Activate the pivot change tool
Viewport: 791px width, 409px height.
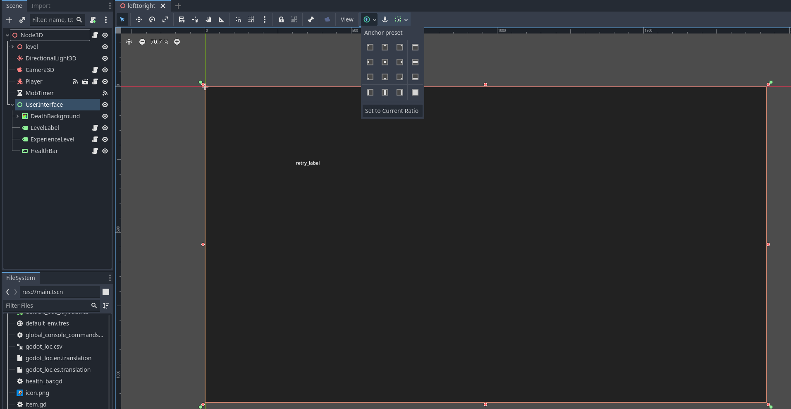coord(195,19)
